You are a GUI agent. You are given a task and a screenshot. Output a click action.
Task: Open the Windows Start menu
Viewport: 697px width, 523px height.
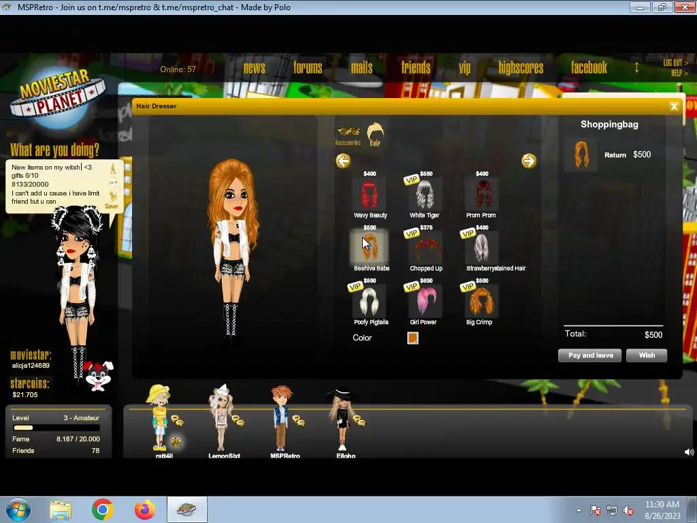click(x=18, y=509)
